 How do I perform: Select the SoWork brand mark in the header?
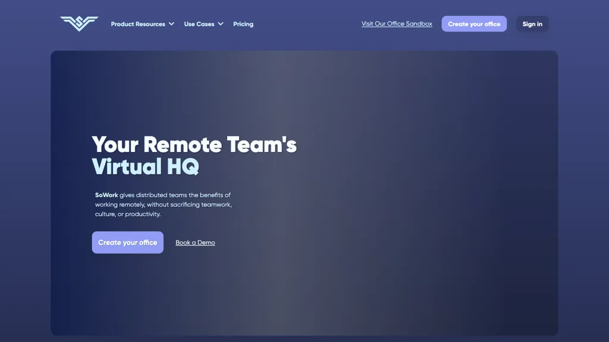tap(79, 23)
